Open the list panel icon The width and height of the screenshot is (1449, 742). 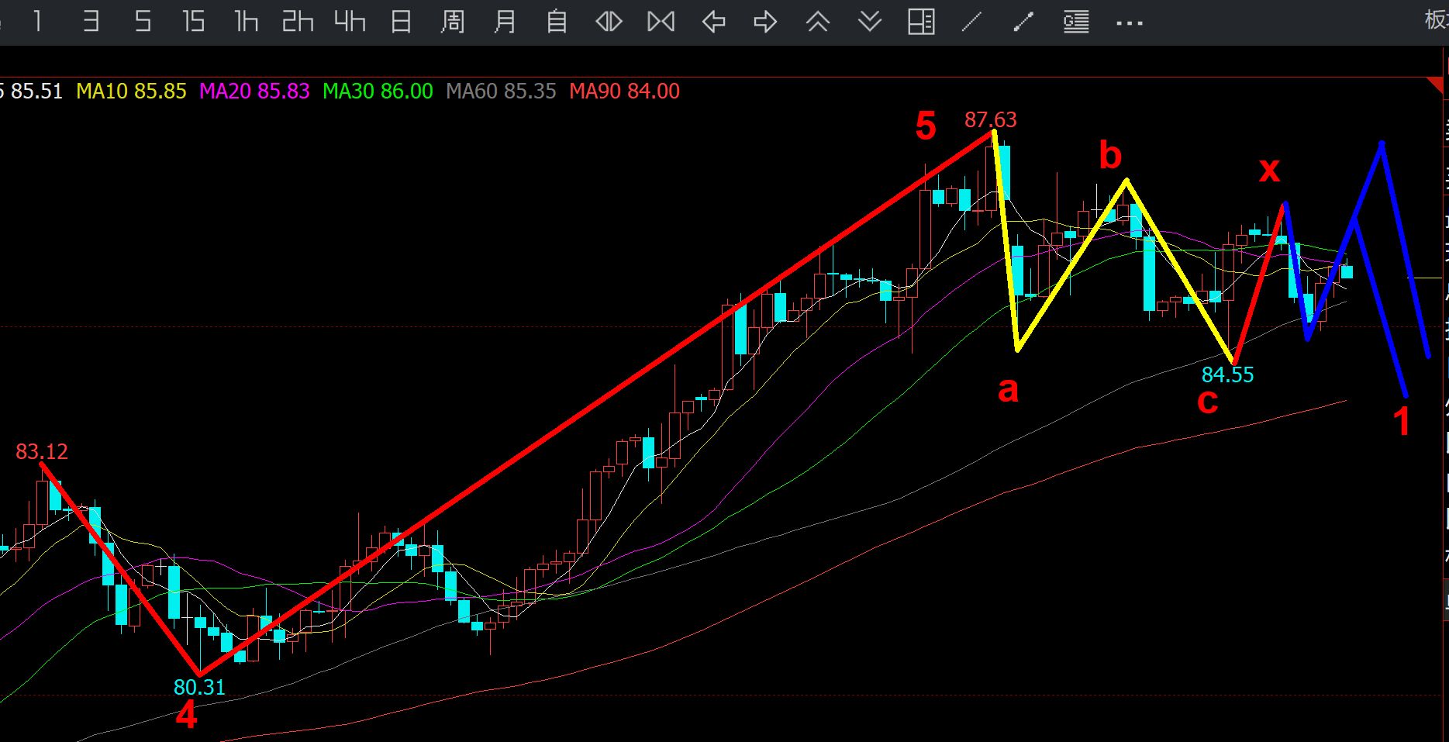click(x=1076, y=22)
